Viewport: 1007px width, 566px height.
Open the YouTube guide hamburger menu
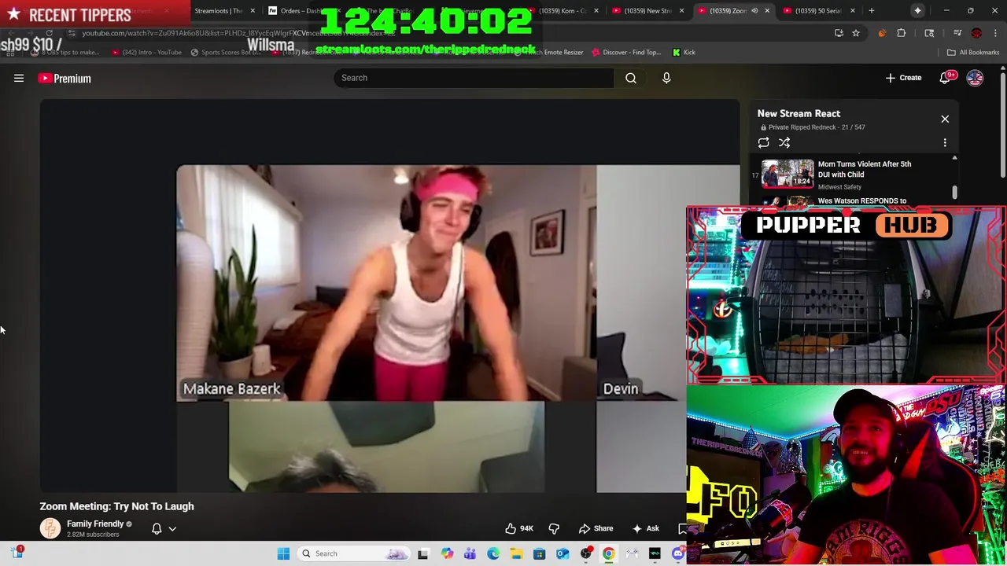click(x=19, y=78)
